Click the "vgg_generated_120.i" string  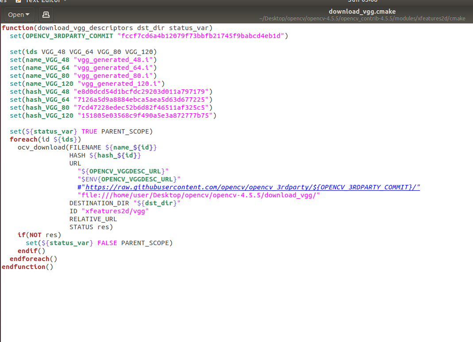(119, 84)
